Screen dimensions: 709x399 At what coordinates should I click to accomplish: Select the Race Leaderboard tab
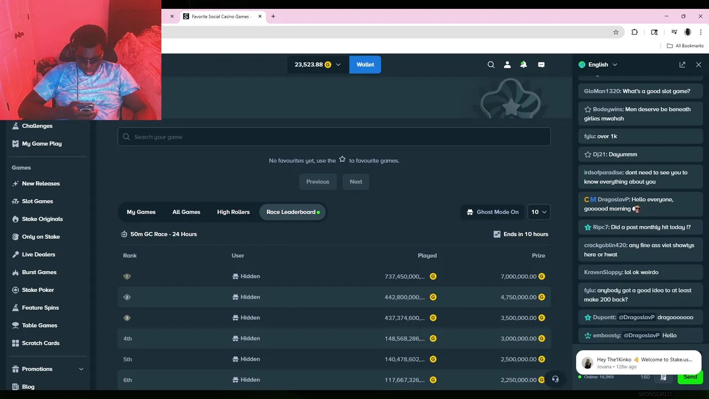pos(292,212)
